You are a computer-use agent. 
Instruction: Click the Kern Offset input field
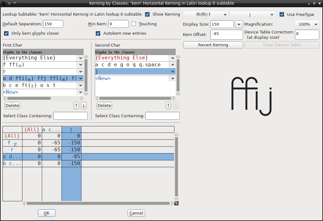click(x=227, y=34)
